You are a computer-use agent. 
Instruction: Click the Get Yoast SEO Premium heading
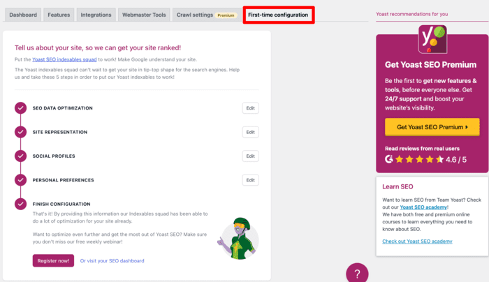pyautogui.click(x=430, y=64)
